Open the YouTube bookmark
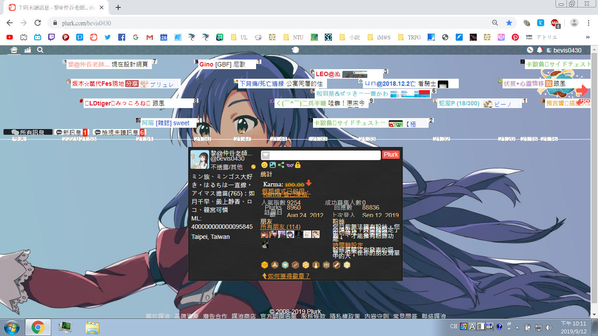The width and height of the screenshot is (598, 336). (x=10, y=38)
